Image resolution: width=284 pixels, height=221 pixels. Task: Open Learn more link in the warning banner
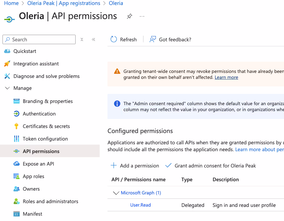pos(227,77)
